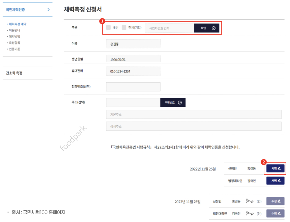This screenshot has width=290, height=222.
Task: Check the 개인 checkbox
Action: (109, 28)
